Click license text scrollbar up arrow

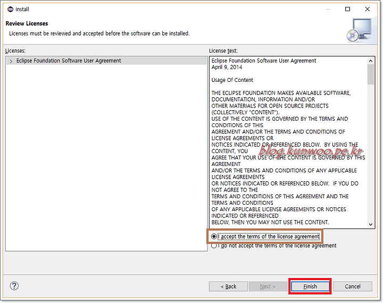[371, 61]
